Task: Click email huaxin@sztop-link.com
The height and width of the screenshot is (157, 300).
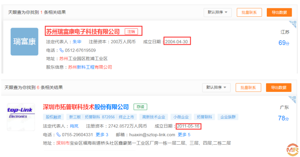Action: point(152,135)
